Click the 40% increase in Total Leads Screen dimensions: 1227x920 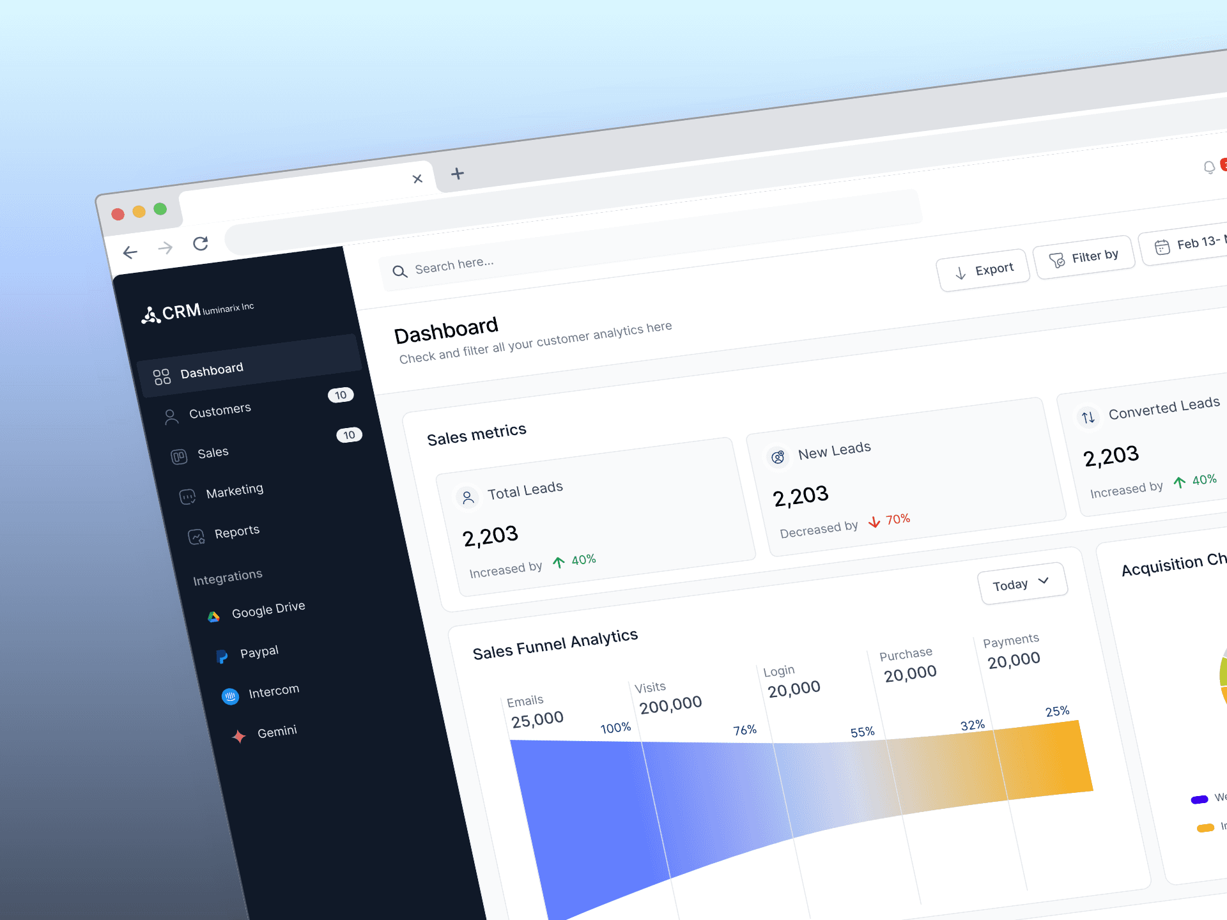tap(574, 561)
